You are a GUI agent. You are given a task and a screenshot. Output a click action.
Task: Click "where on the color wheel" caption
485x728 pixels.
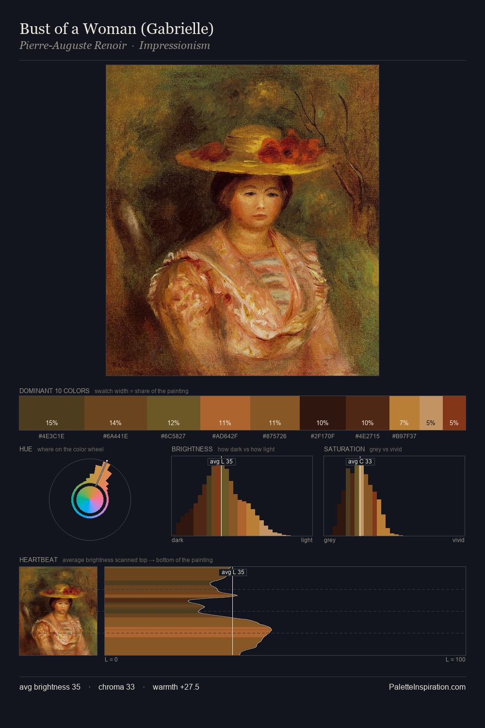70,449
